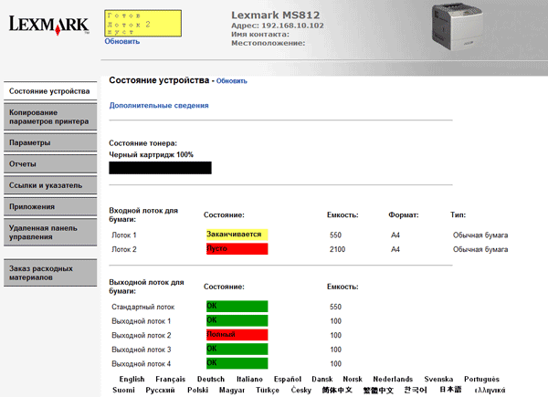Switch language to English
Image resolution: width=548 pixels, height=397 pixels.
(x=132, y=379)
